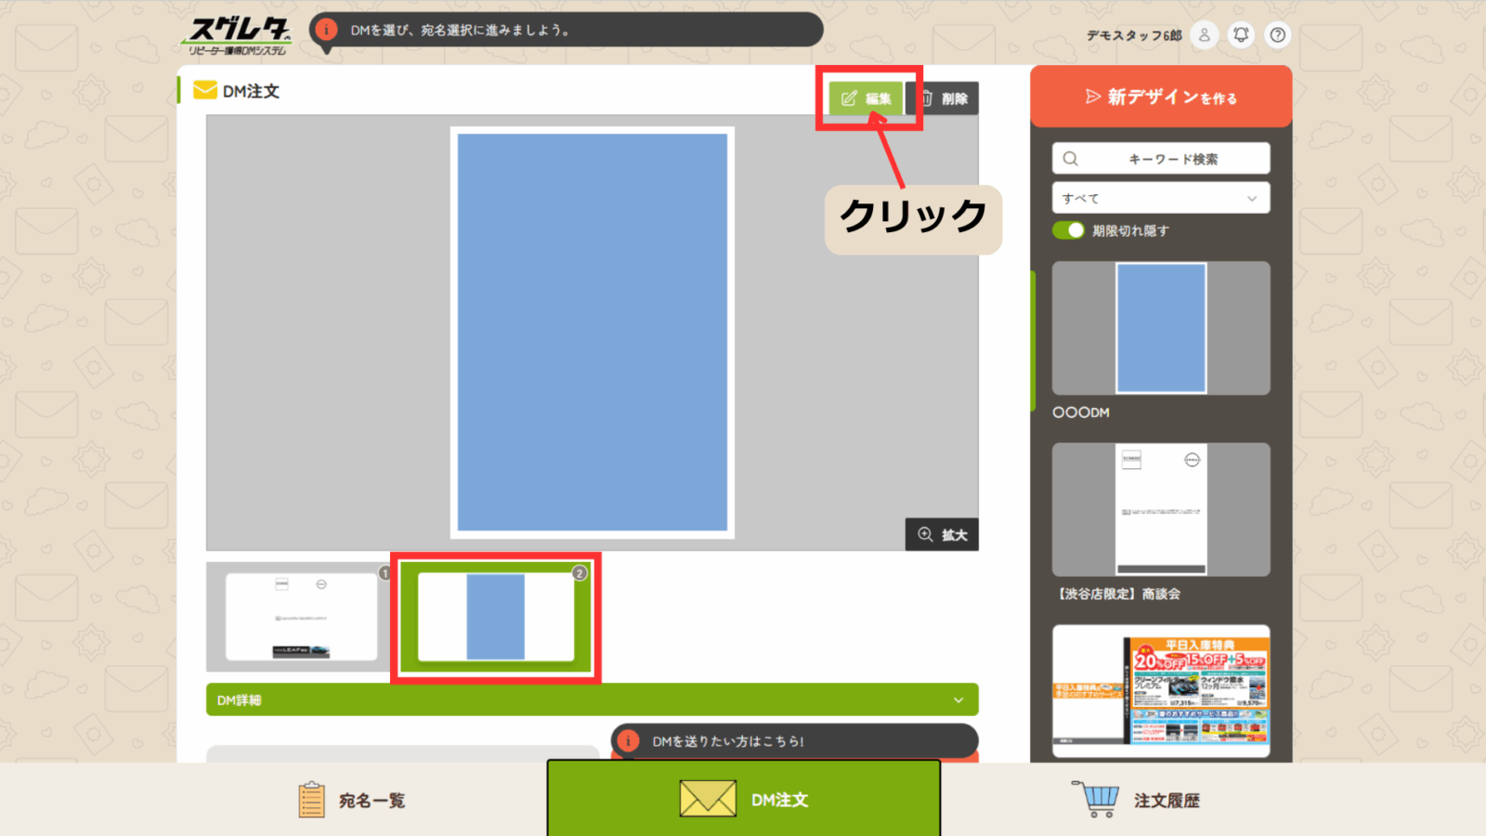The height and width of the screenshot is (836, 1486).
Task: Click the 削除 trash delete button
Action: [944, 98]
